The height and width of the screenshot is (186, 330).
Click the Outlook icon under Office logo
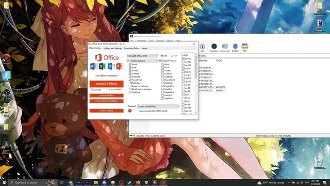tap(111, 66)
